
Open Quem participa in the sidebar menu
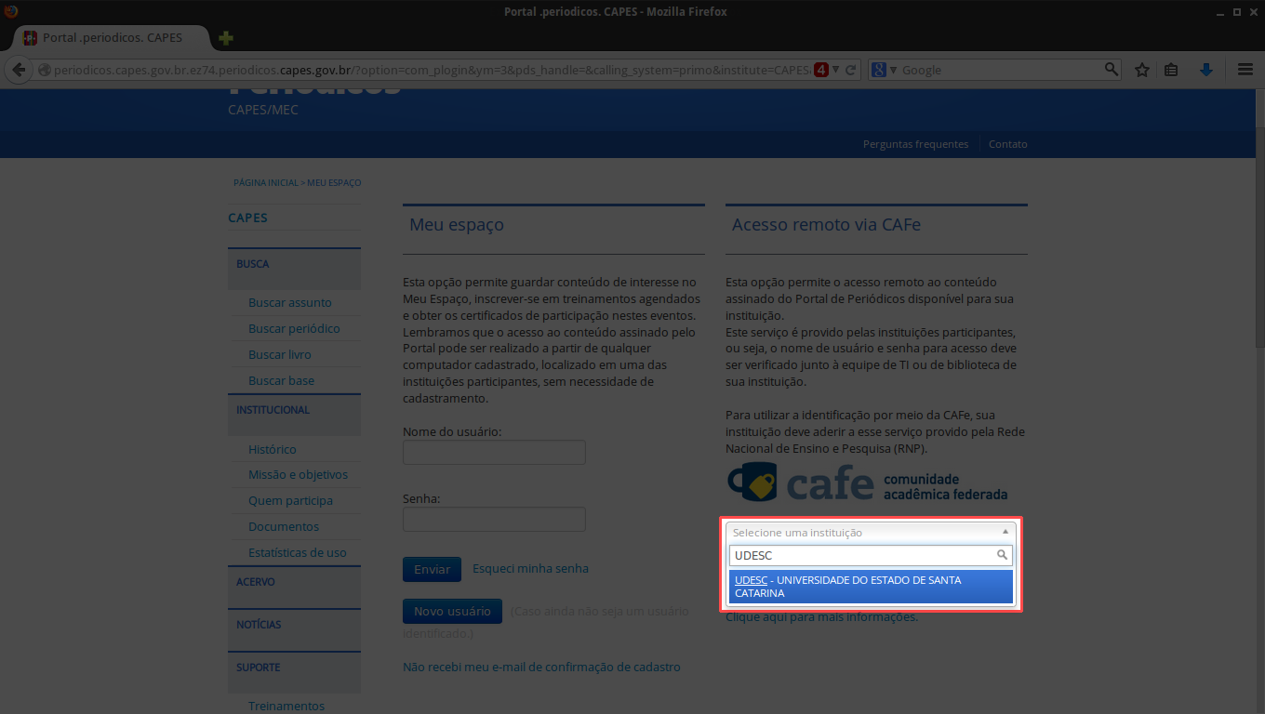(x=290, y=501)
